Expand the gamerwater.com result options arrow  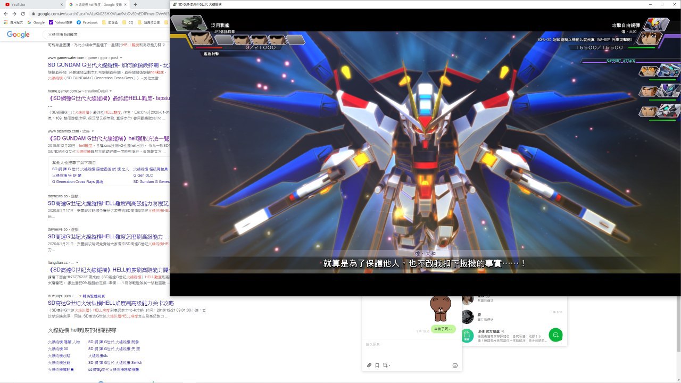[121, 57]
